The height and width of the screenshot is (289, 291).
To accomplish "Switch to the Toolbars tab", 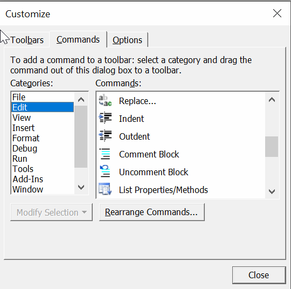I will (x=27, y=40).
